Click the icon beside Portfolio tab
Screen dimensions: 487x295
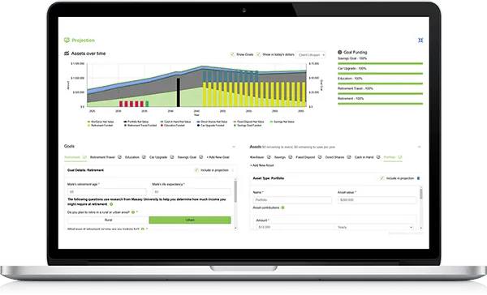[400, 157]
